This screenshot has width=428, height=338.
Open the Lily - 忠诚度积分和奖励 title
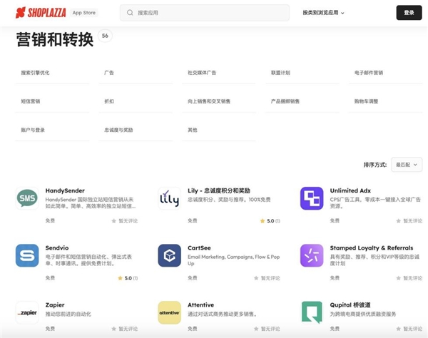coord(219,190)
